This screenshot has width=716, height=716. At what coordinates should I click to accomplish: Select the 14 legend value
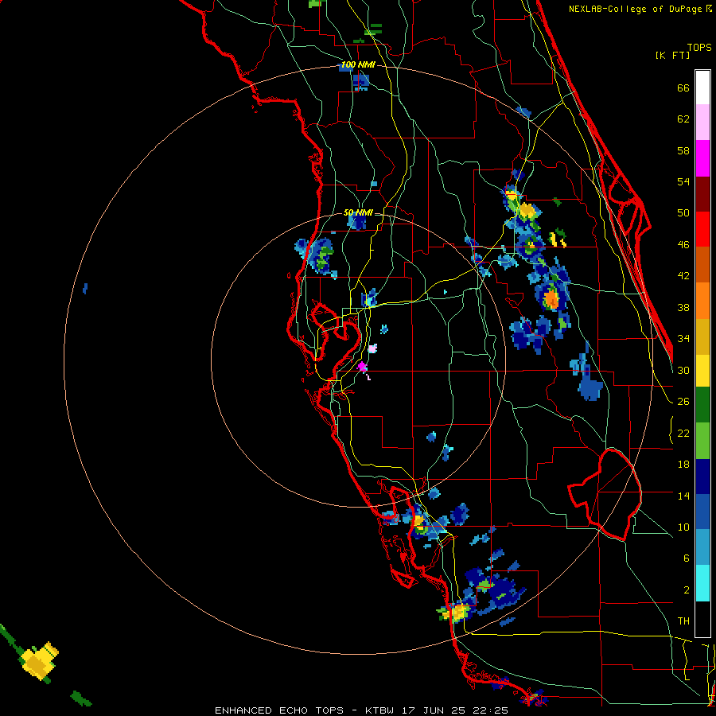683,496
